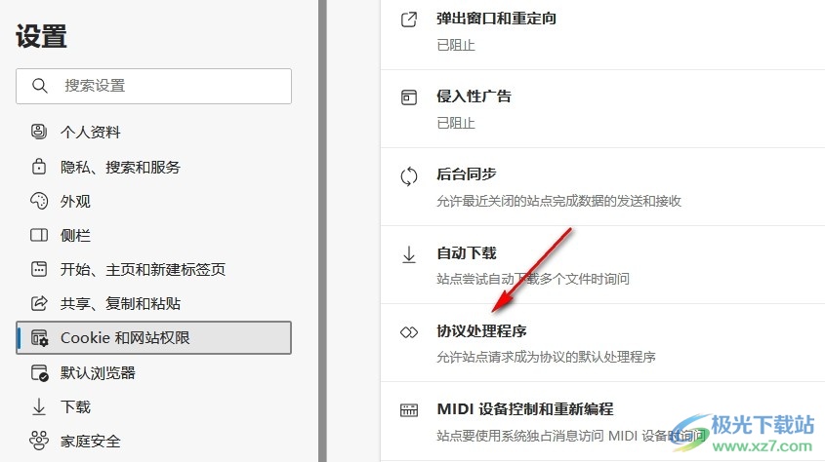
Task: Open 外观 settings section
Action: [75, 201]
